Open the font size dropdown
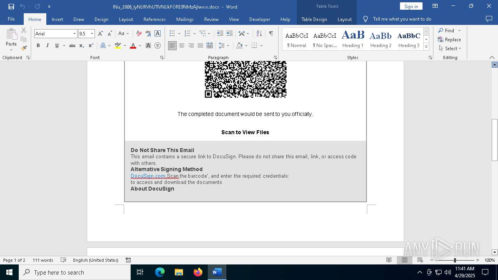Screen dimensions: 498x280 pyautogui.click(x=92, y=34)
